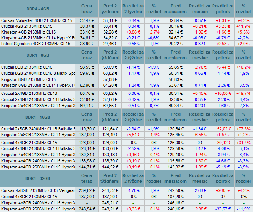Click the -11,9% percent difference cell
Image resolution: width=253 pixels, height=212 pixels.
click(x=244, y=209)
